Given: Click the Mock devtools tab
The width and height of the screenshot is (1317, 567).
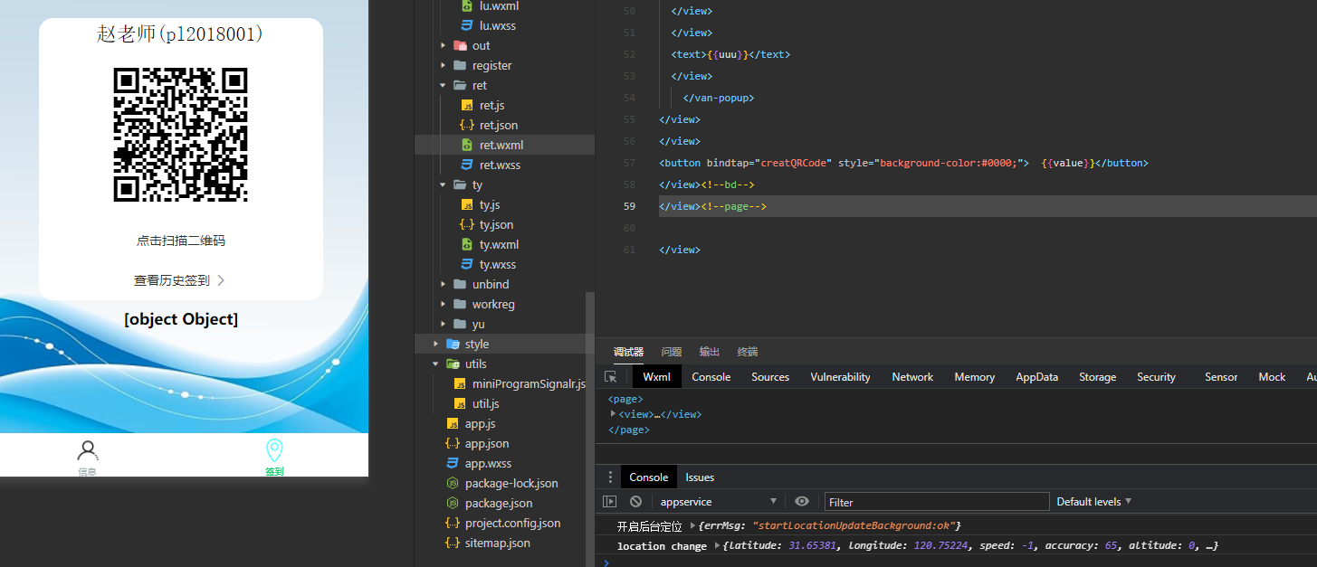Looking at the screenshot, I should [x=1272, y=377].
